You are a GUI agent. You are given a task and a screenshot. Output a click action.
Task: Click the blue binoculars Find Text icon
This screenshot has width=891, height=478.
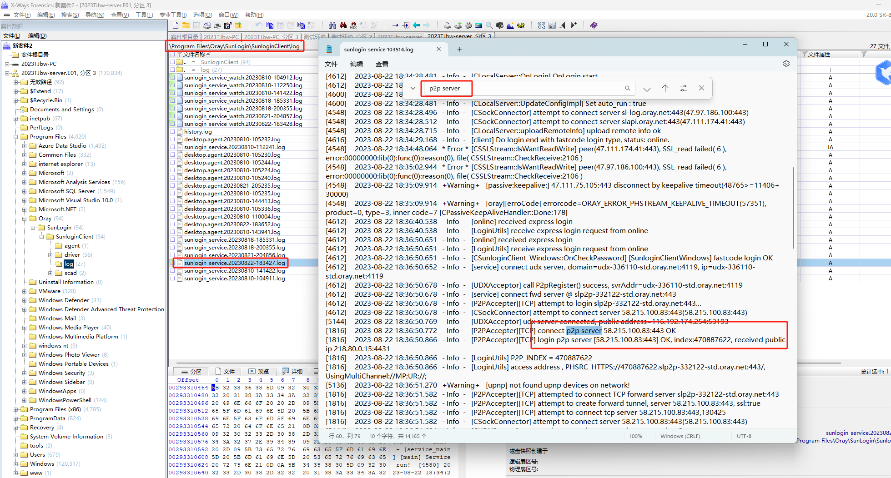tap(332, 25)
